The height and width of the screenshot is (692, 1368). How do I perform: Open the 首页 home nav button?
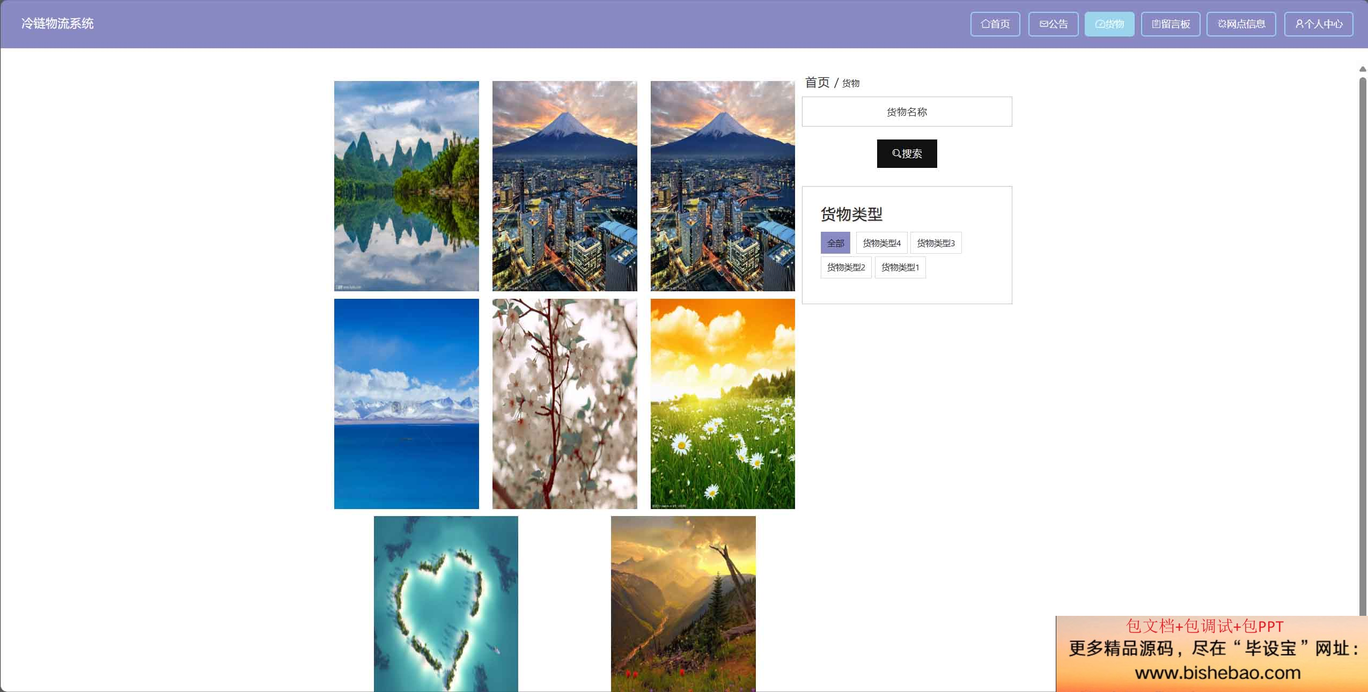995,24
